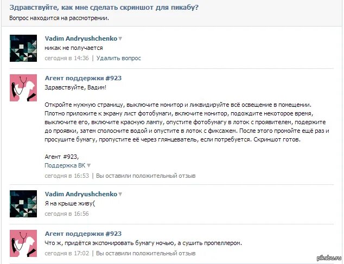
Task: Click Vadim Andryushchenko's name above 'Я на крыше живу('
Action: 81,194
